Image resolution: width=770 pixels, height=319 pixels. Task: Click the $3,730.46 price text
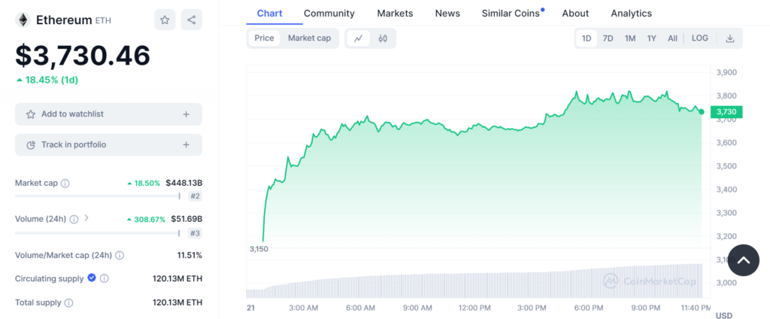click(83, 56)
